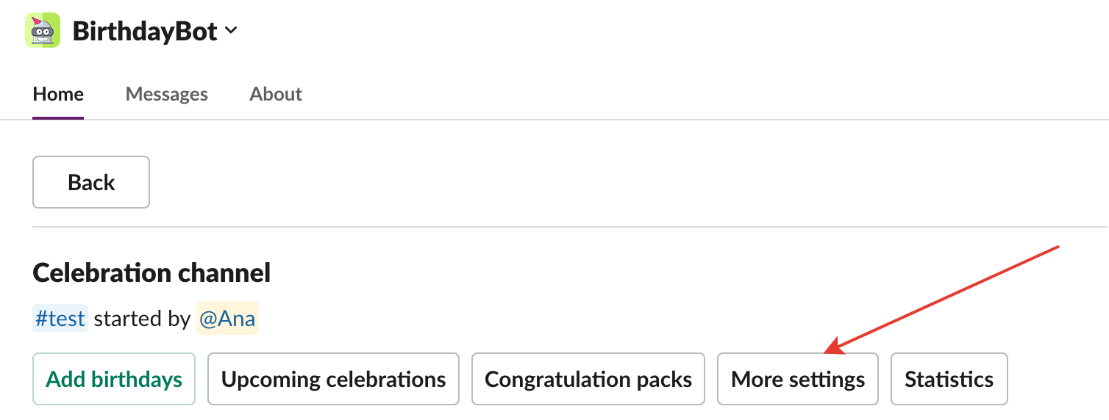Click the purple underline beneath Home tab
Screen dimensions: 1109x420
58,117
